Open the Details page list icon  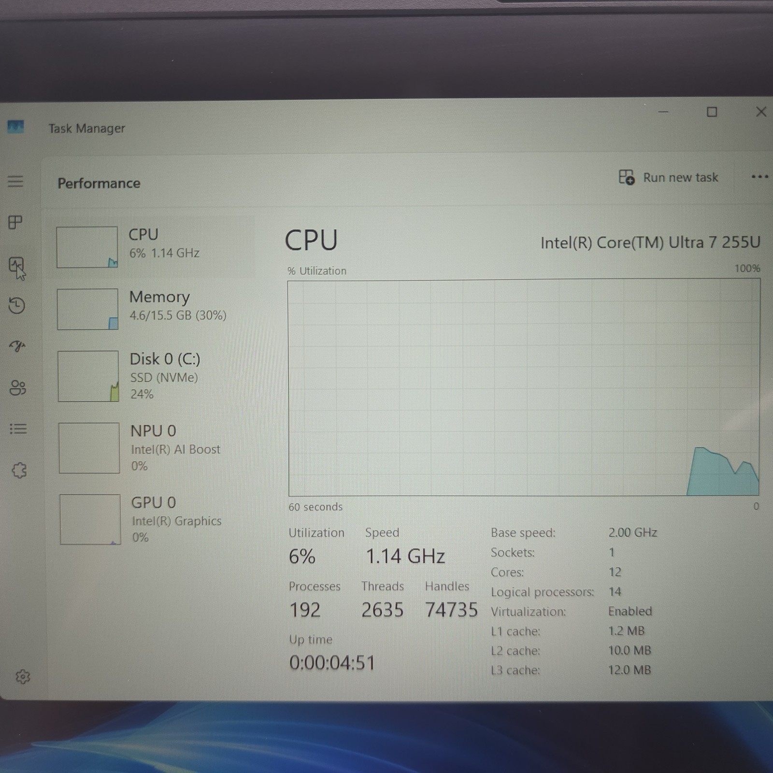click(18, 429)
